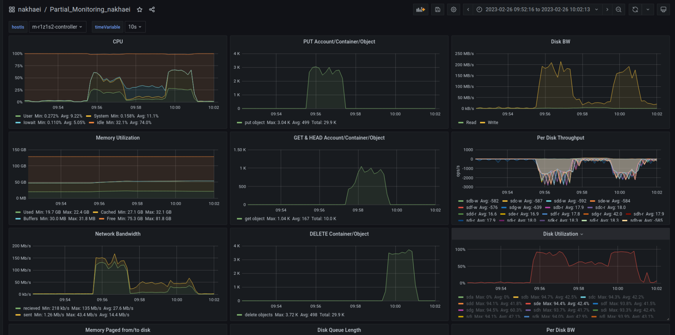Click the add panel icon
This screenshot has width=675, height=335.
pyautogui.click(x=420, y=10)
